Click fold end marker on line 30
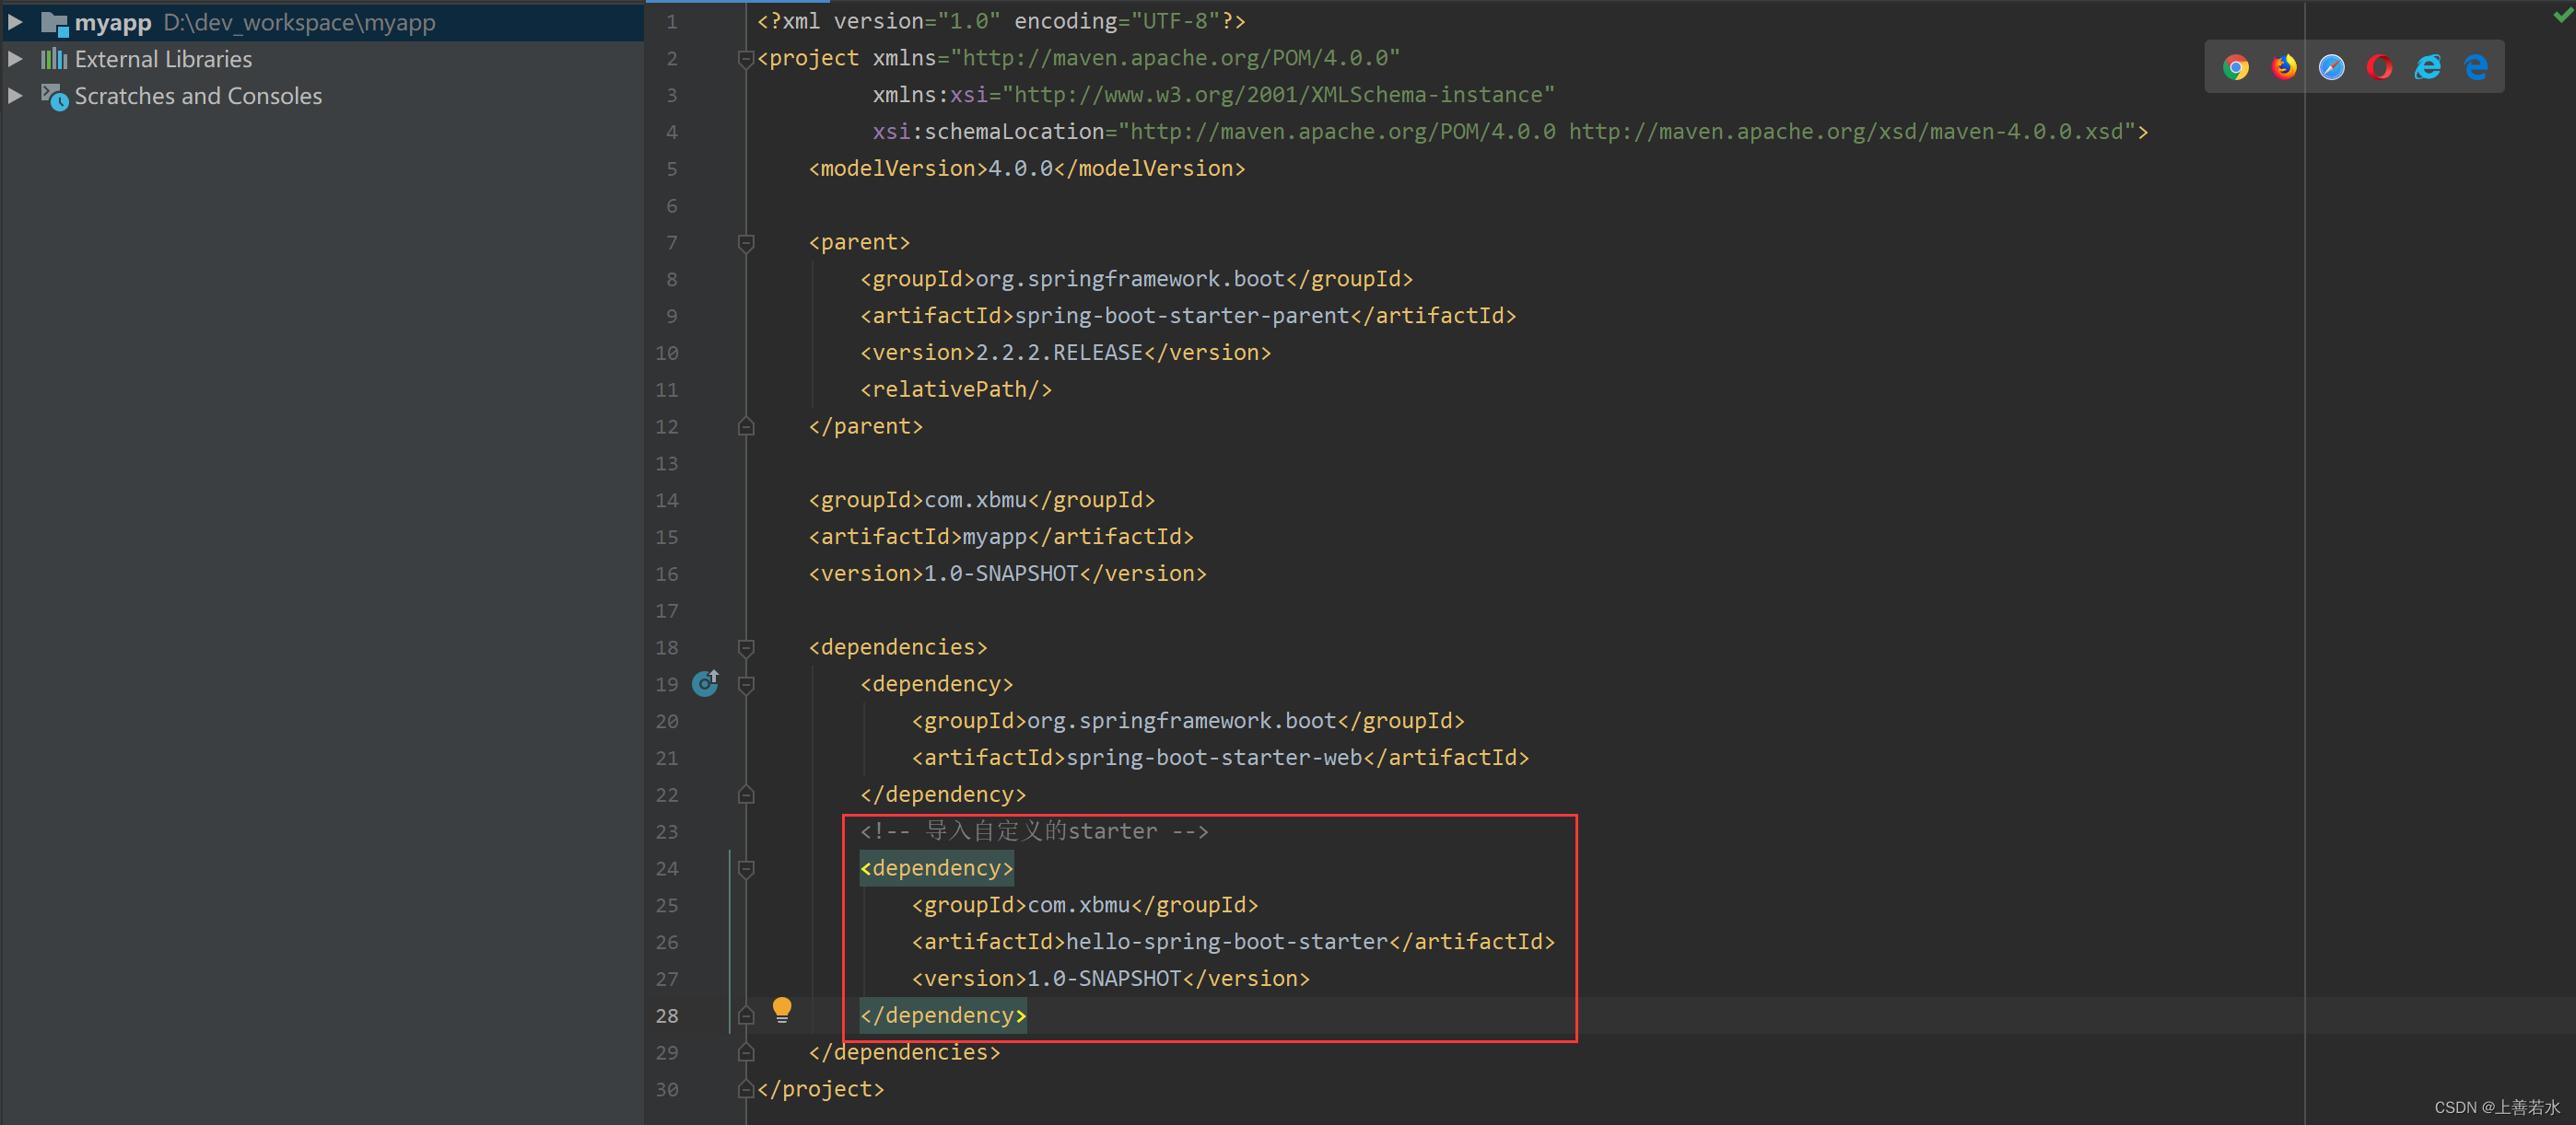Screen dimensions: 2576x1125 (x=746, y=1089)
